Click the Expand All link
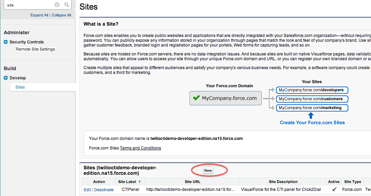Screen dimensions: 371x196 (39, 15)
